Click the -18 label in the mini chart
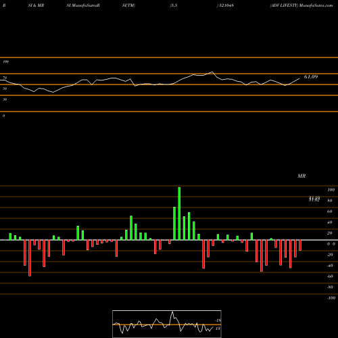The height and width of the screenshot is (338, 338). click(x=218, y=320)
